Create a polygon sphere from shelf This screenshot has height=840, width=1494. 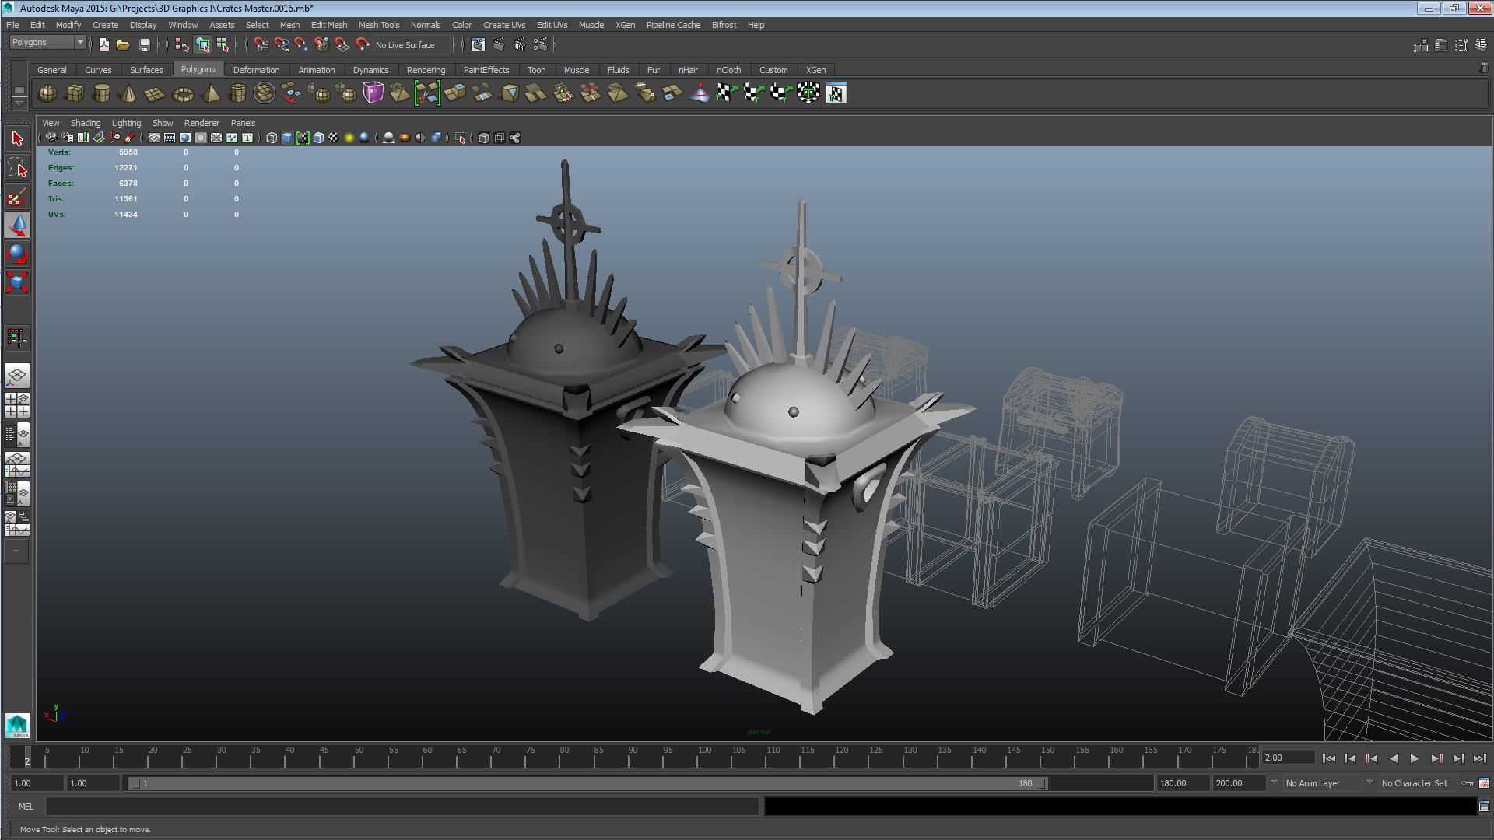[x=47, y=93]
